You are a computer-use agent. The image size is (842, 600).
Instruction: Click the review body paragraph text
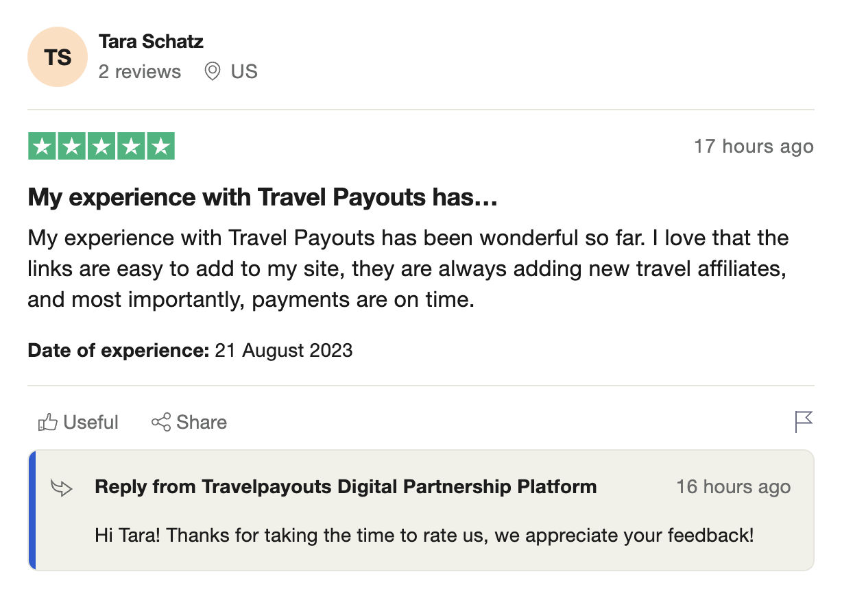point(407,269)
